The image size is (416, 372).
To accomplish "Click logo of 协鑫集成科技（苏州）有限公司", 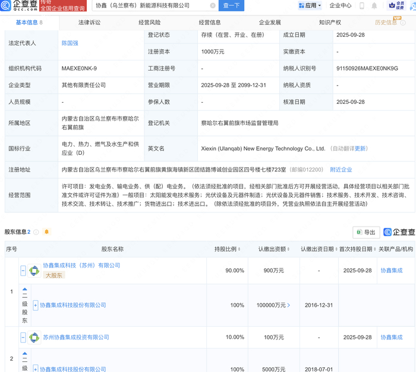I will [x=34, y=271].
